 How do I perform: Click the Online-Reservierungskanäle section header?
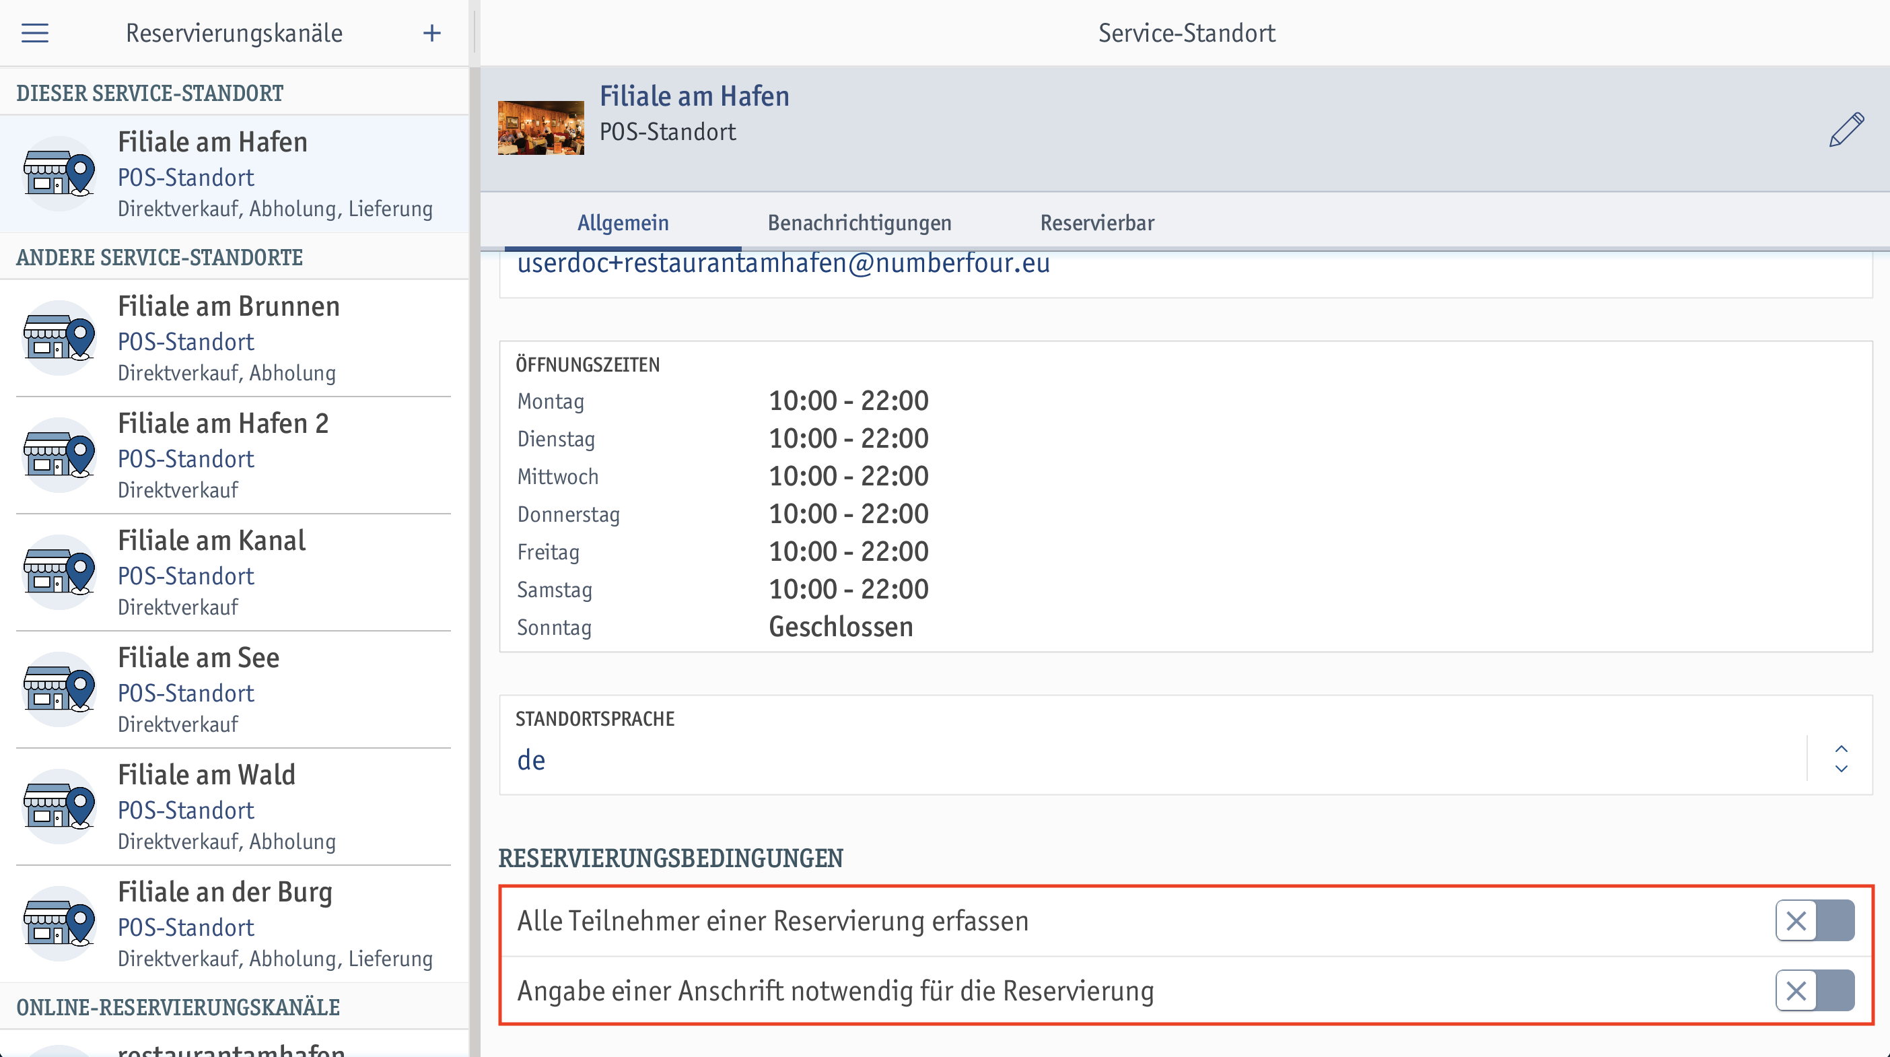(178, 1007)
